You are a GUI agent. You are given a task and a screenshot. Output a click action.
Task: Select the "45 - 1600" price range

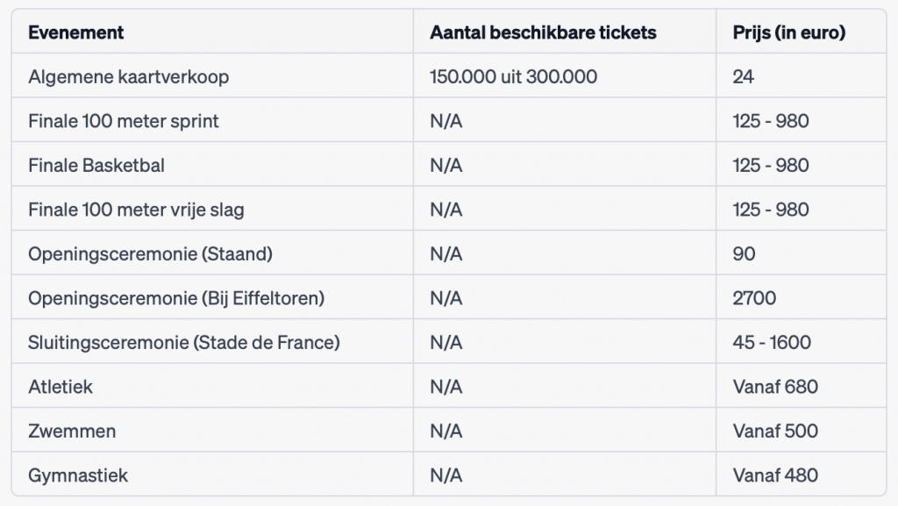tap(772, 343)
